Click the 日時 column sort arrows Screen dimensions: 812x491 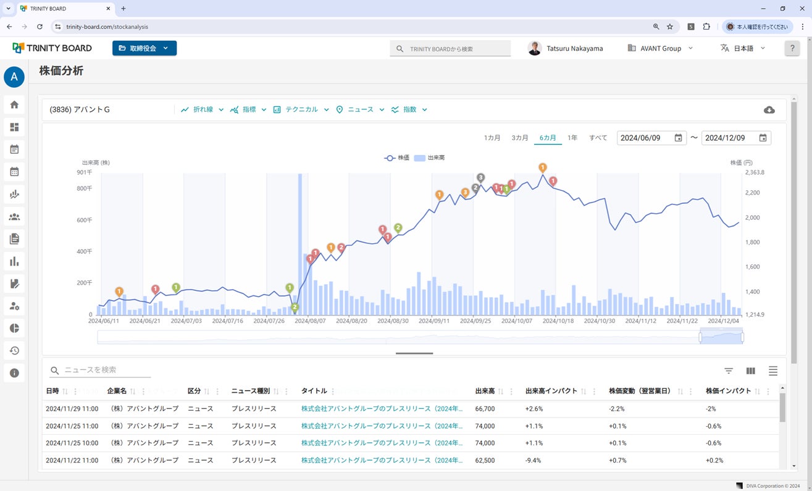point(65,392)
